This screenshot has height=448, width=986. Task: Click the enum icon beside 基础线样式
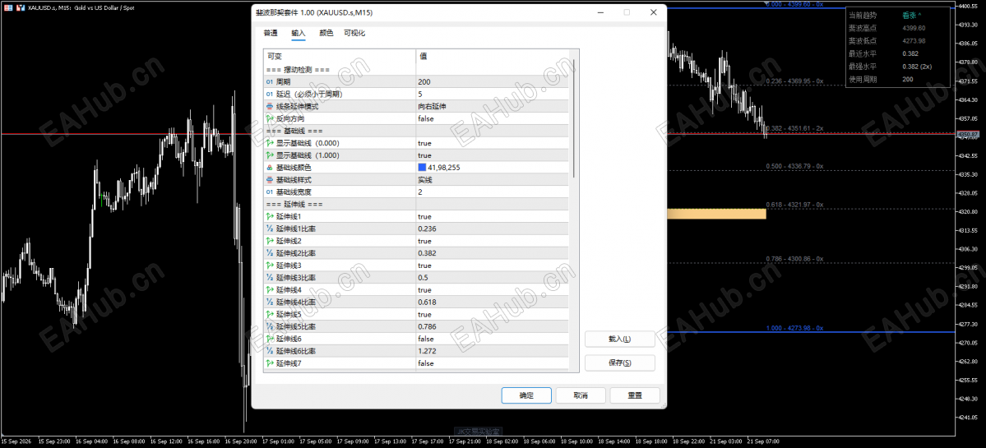click(x=270, y=180)
